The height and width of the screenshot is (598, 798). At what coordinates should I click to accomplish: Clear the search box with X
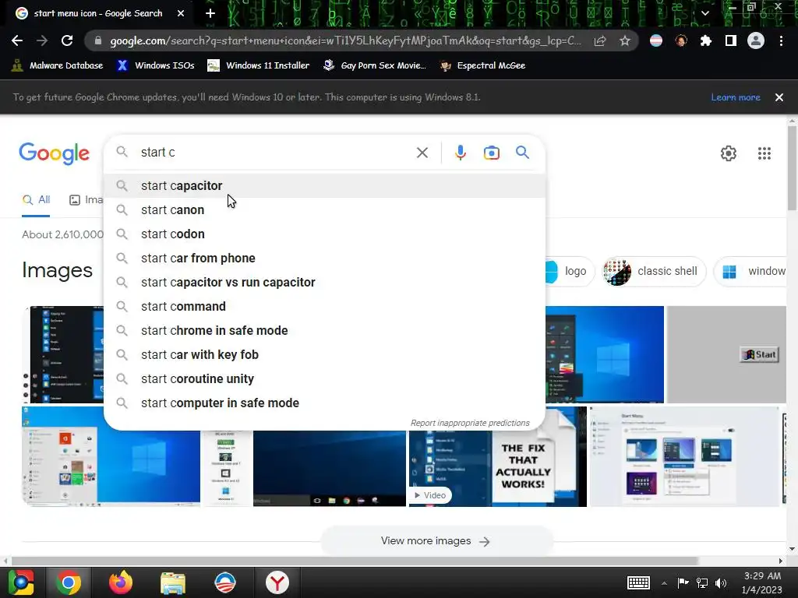pyautogui.click(x=422, y=153)
